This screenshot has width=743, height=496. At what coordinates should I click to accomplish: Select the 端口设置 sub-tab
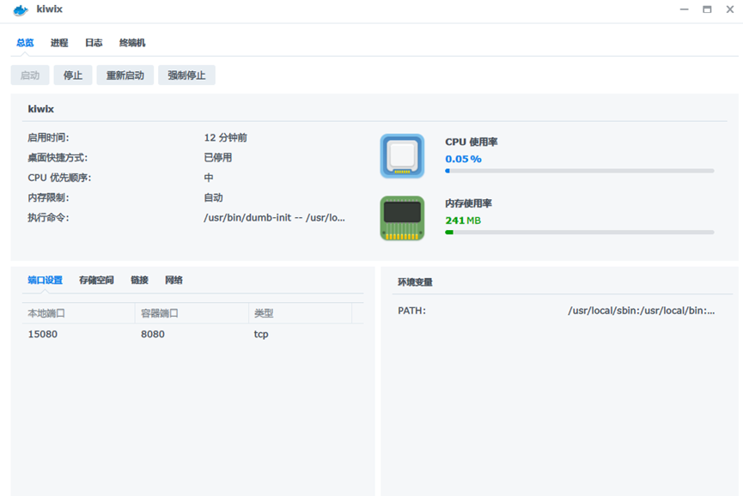pos(45,281)
